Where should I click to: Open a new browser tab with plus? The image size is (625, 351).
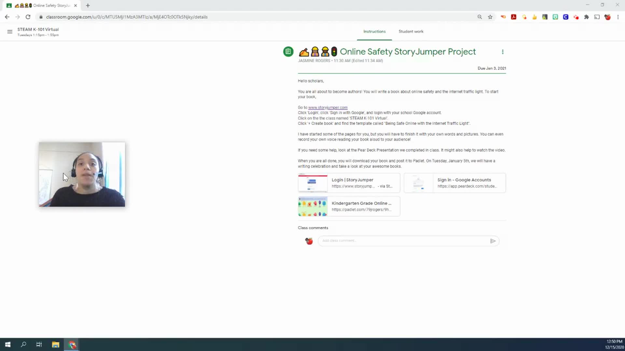[88, 6]
